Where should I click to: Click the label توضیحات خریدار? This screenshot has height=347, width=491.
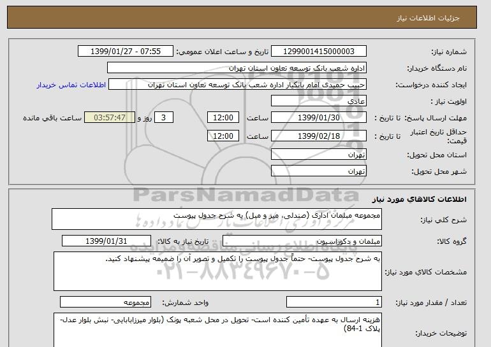[441, 333]
